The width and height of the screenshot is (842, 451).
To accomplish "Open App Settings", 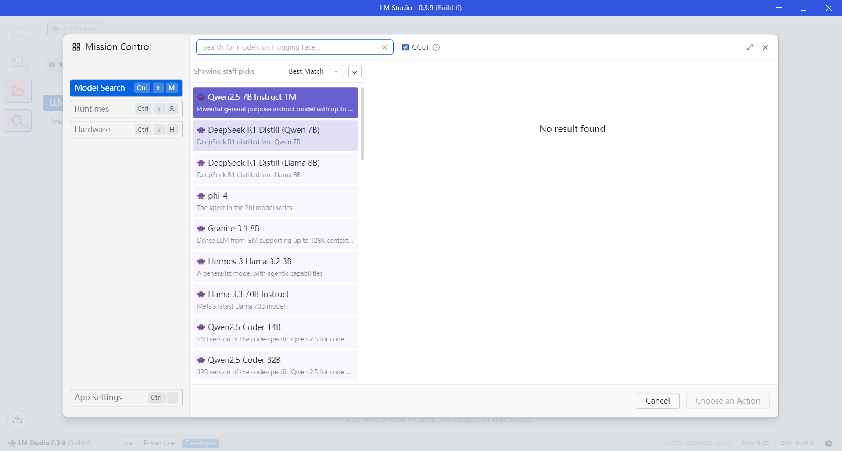I will click(126, 398).
